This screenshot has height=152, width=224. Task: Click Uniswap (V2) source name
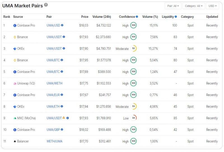click(26, 83)
